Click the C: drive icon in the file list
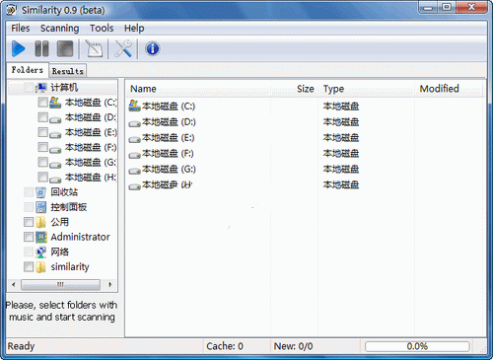Image resolution: width=493 pixels, height=360 pixels. click(x=134, y=106)
